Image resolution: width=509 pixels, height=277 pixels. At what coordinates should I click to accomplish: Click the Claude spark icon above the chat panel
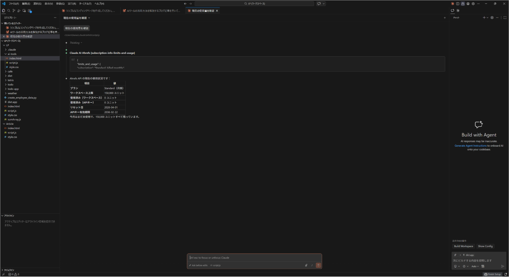coord(458,10)
